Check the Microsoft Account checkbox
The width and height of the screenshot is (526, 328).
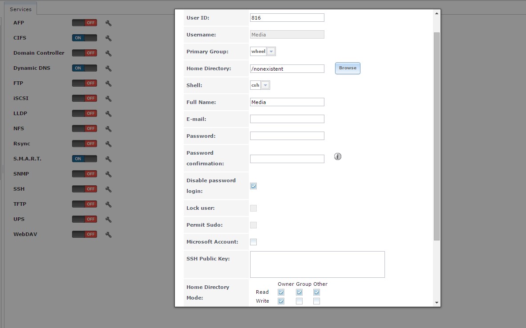[x=254, y=242]
